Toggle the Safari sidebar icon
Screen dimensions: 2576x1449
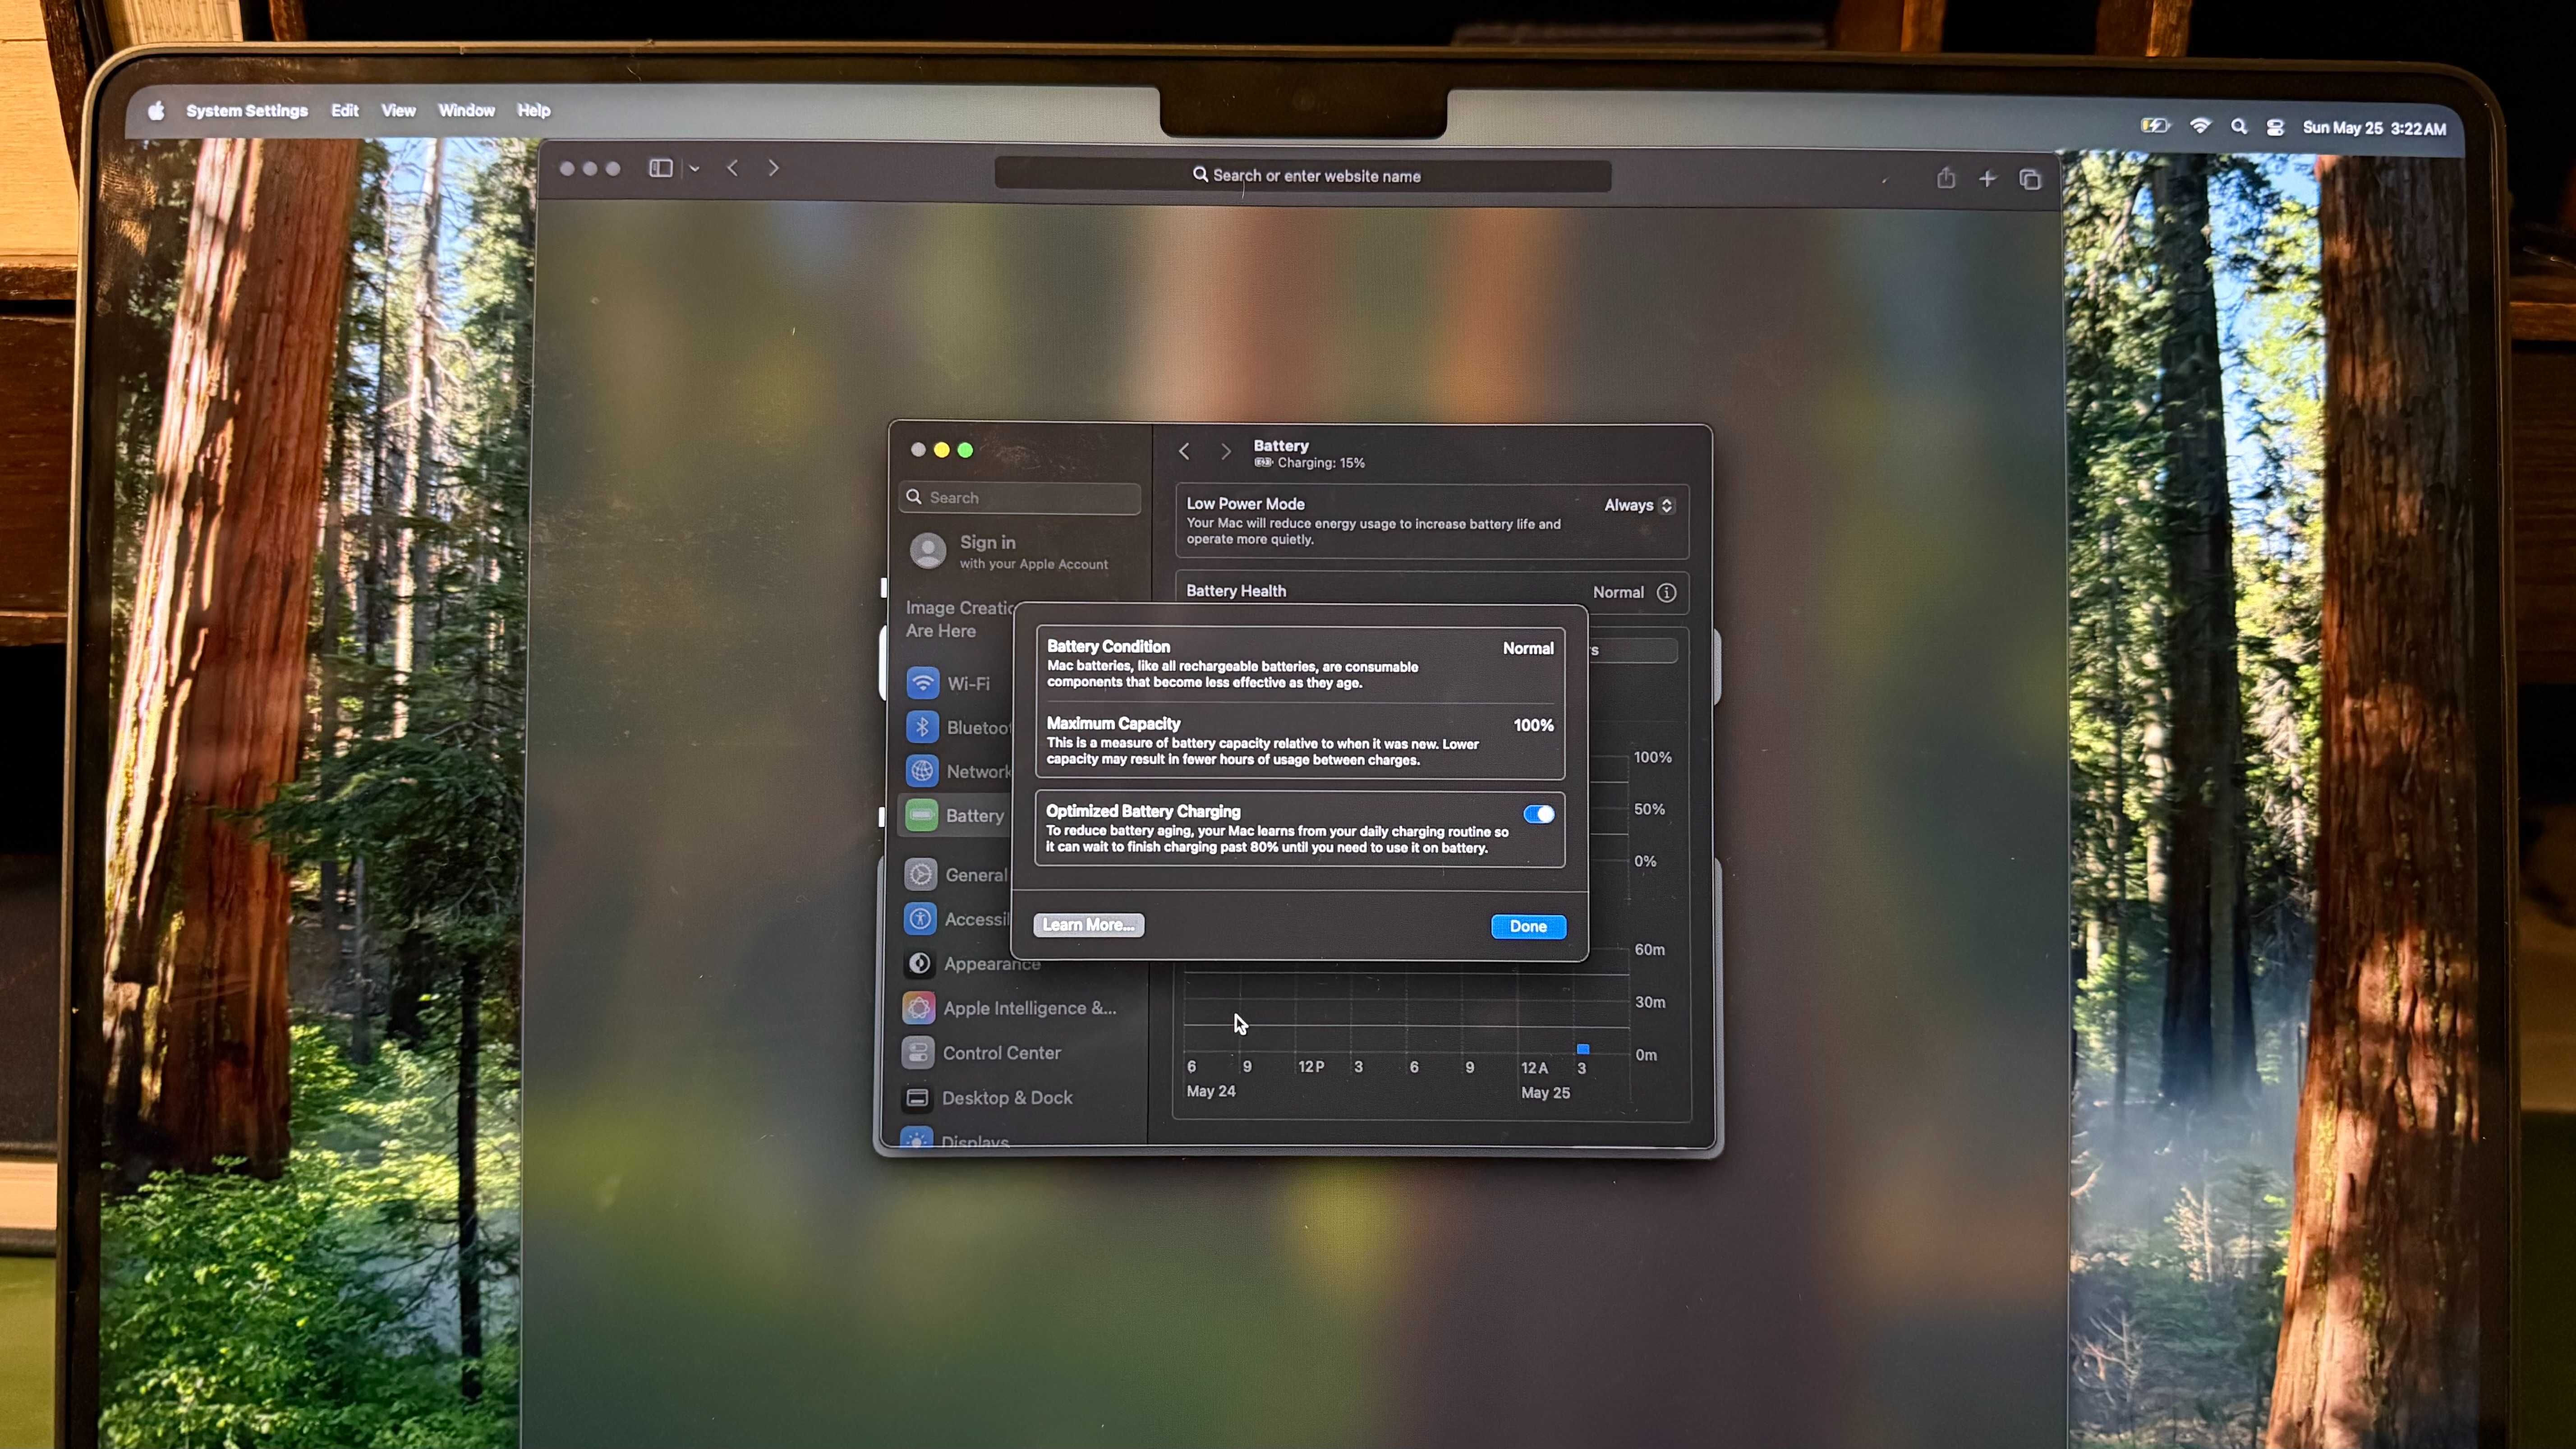pyautogui.click(x=661, y=168)
